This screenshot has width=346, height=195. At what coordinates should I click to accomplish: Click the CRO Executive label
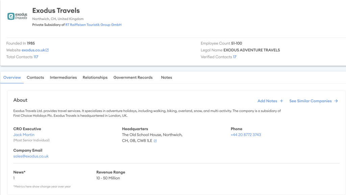pos(27,129)
